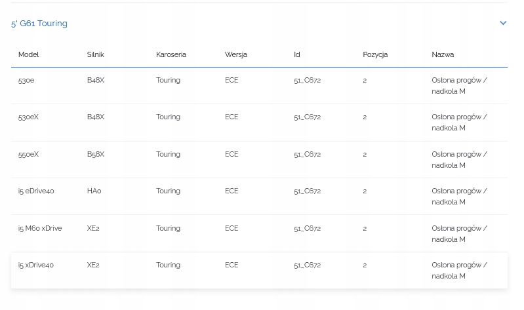
Task: Select the 550eX model row
Action: click(x=29, y=154)
